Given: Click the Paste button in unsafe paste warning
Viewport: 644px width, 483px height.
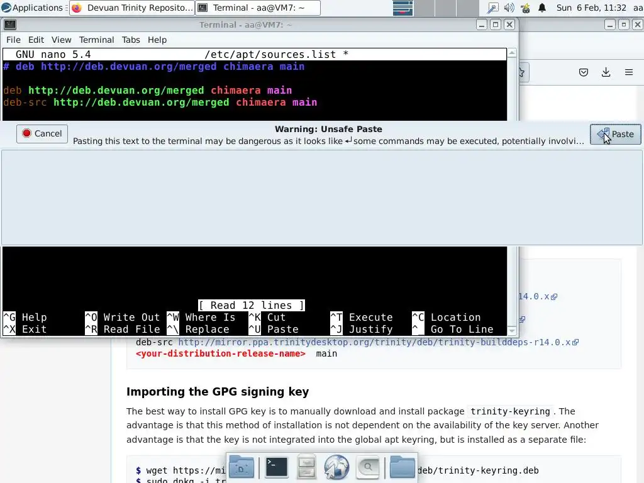Looking at the screenshot, I should (615, 134).
